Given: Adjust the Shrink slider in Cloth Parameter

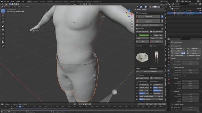Looking at the screenshot, I should click(144, 94).
